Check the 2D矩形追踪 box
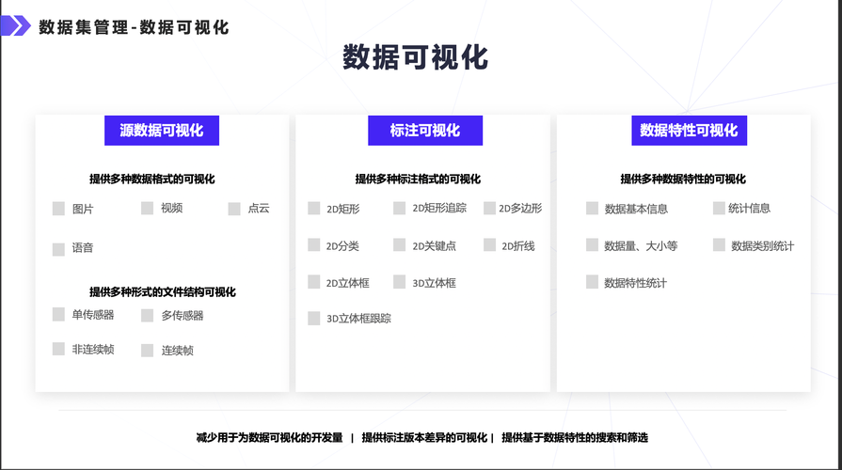 400,208
